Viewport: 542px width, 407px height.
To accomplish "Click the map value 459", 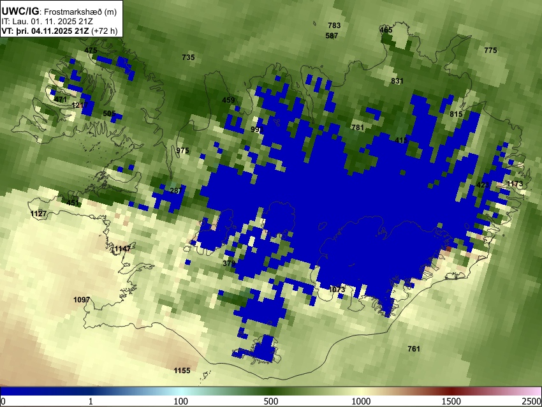I will click(x=228, y=100).
